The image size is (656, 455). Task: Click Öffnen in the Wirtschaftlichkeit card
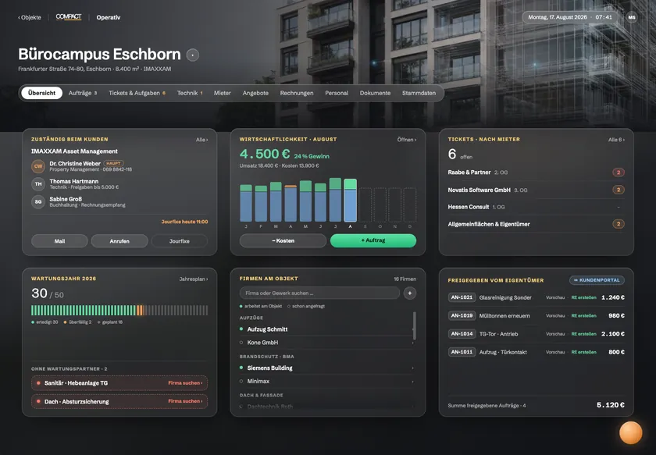[x=407, y=140]
